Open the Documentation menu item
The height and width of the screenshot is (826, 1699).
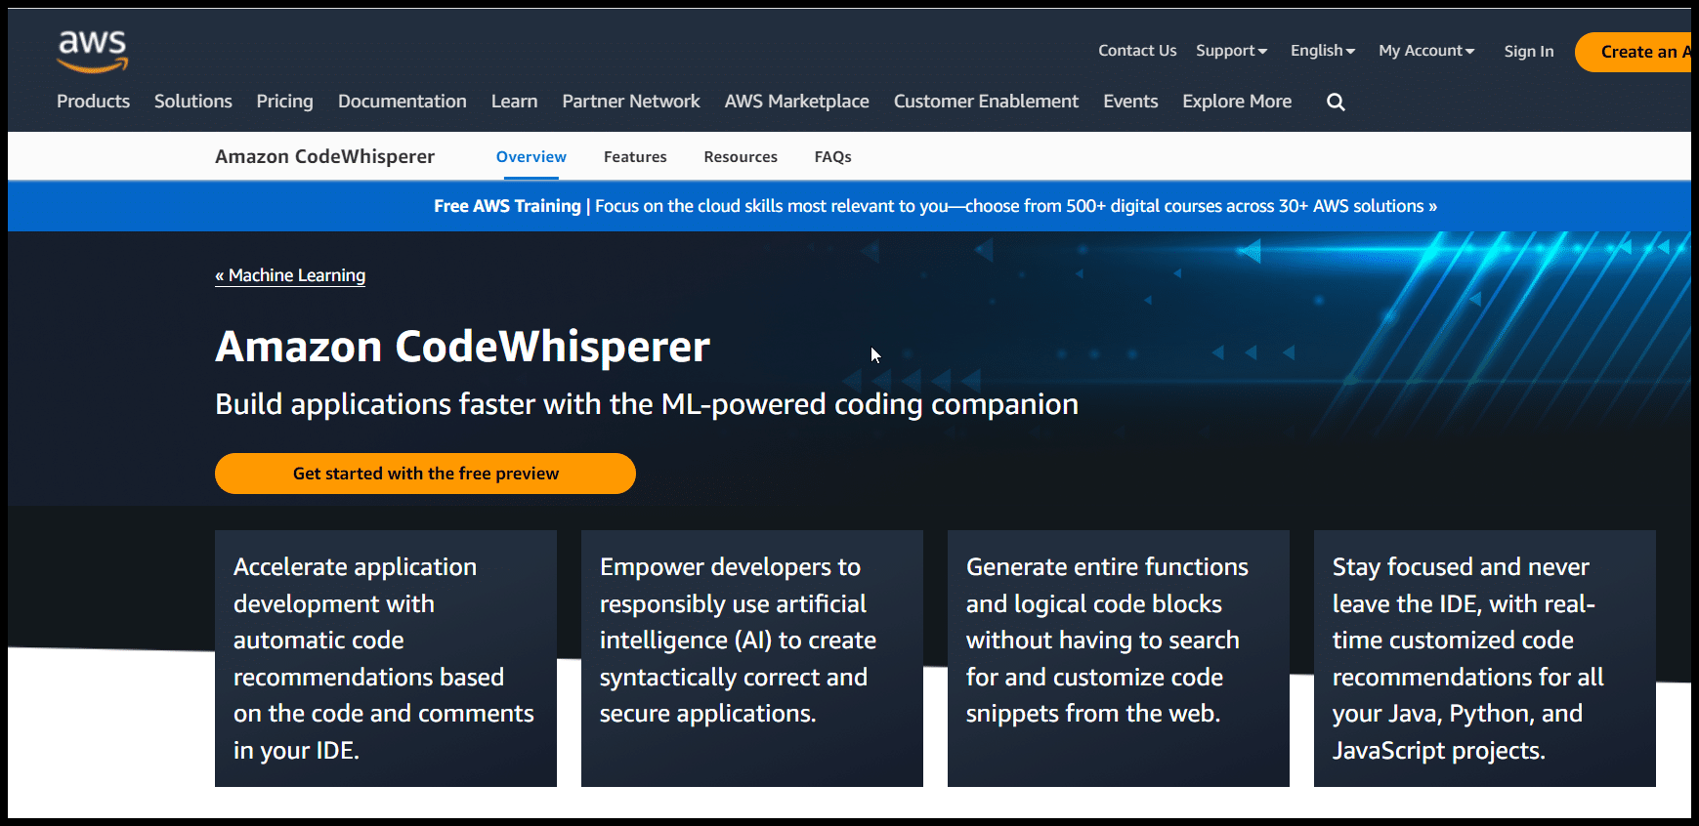click(x=403, y=102)
